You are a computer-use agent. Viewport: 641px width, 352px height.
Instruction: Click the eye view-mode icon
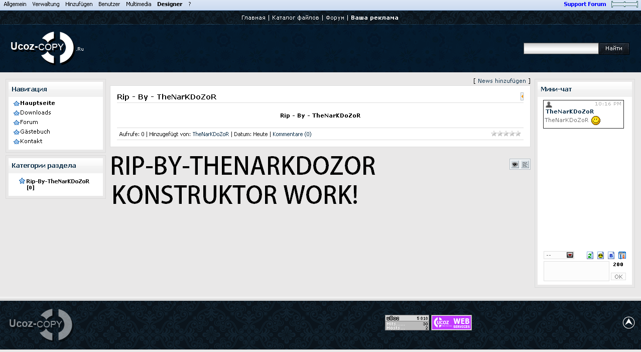click(x=515, y=164)
